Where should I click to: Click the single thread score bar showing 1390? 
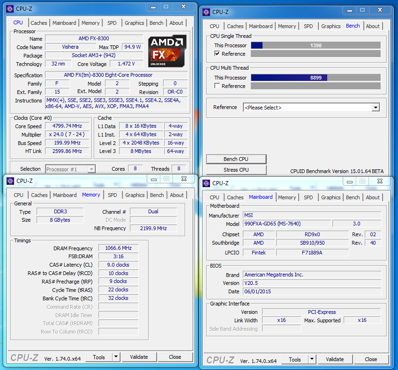tap(316, 45)
